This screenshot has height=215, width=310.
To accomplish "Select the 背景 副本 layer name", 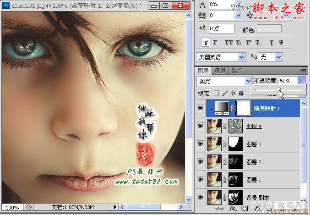I will (258, 198).
